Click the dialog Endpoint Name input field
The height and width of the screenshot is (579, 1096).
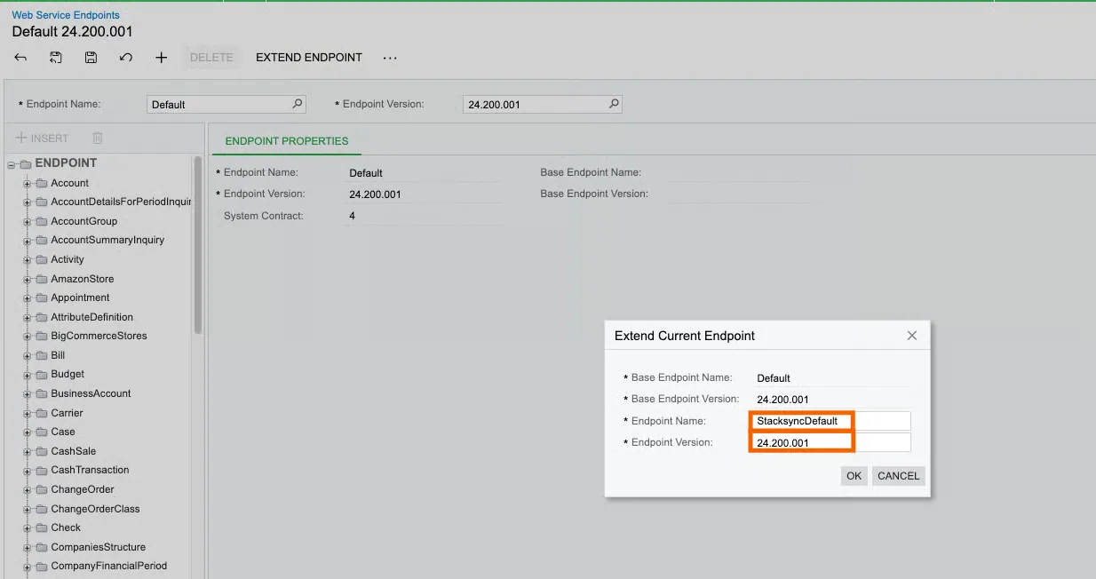[x=831, y=421]
